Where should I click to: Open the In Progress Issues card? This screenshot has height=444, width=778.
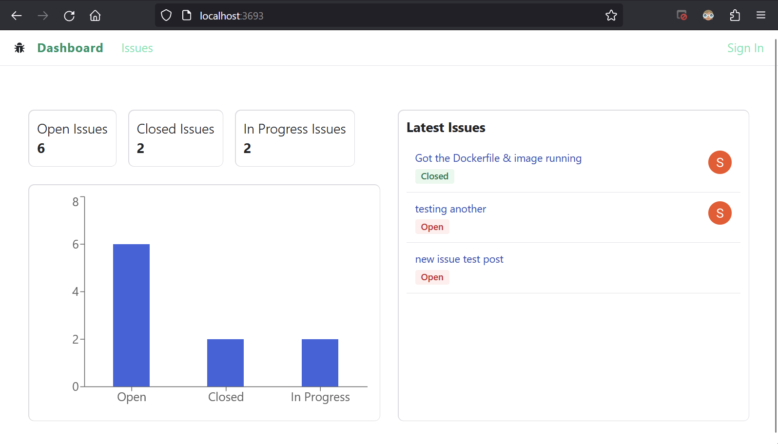click(x=295, y=138)
